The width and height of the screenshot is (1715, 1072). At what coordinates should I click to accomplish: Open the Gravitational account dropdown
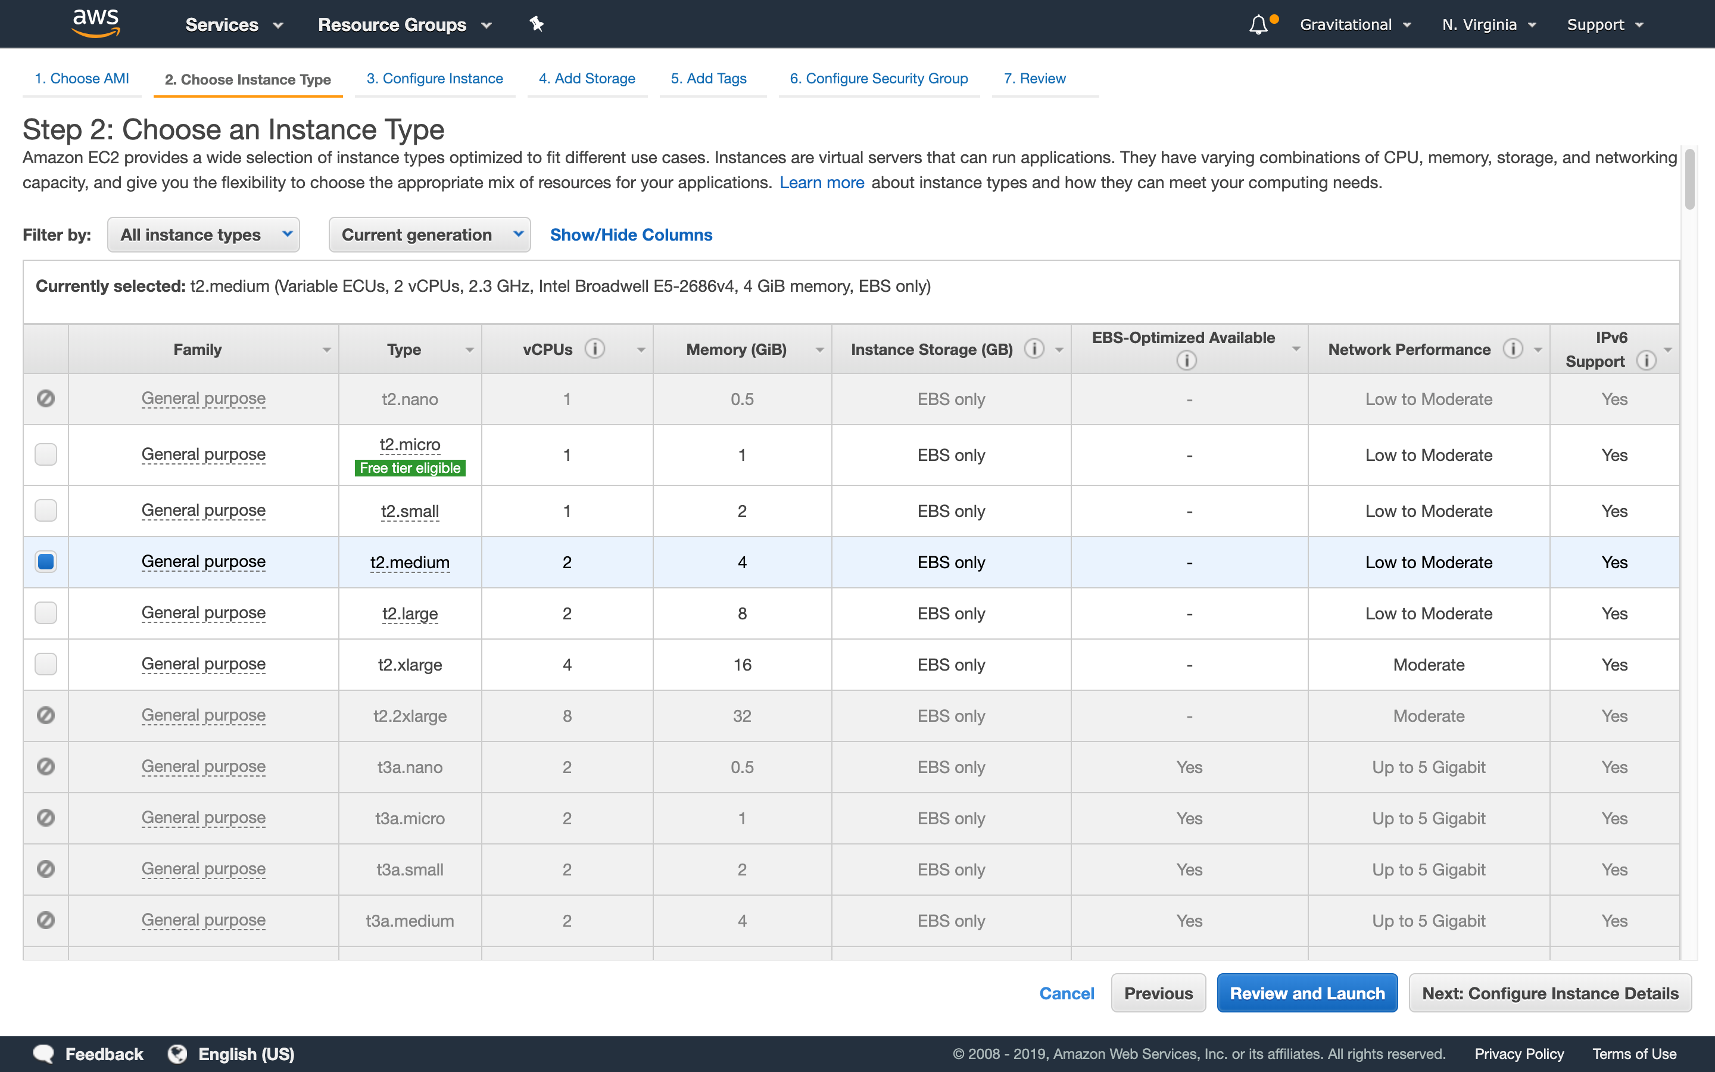pos(1355,25)
